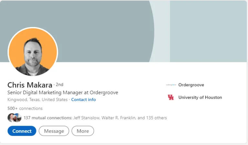Click the mutual connections avatar pair
This screenshot has height=145, width=248.
coord(14,118)
